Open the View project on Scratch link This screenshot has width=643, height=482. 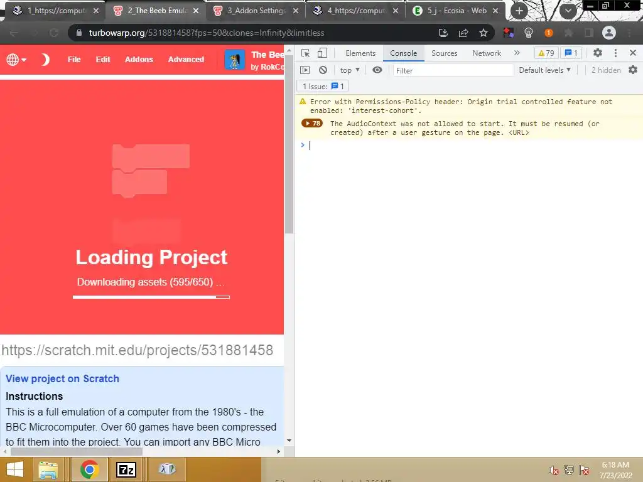click(62, 378)
